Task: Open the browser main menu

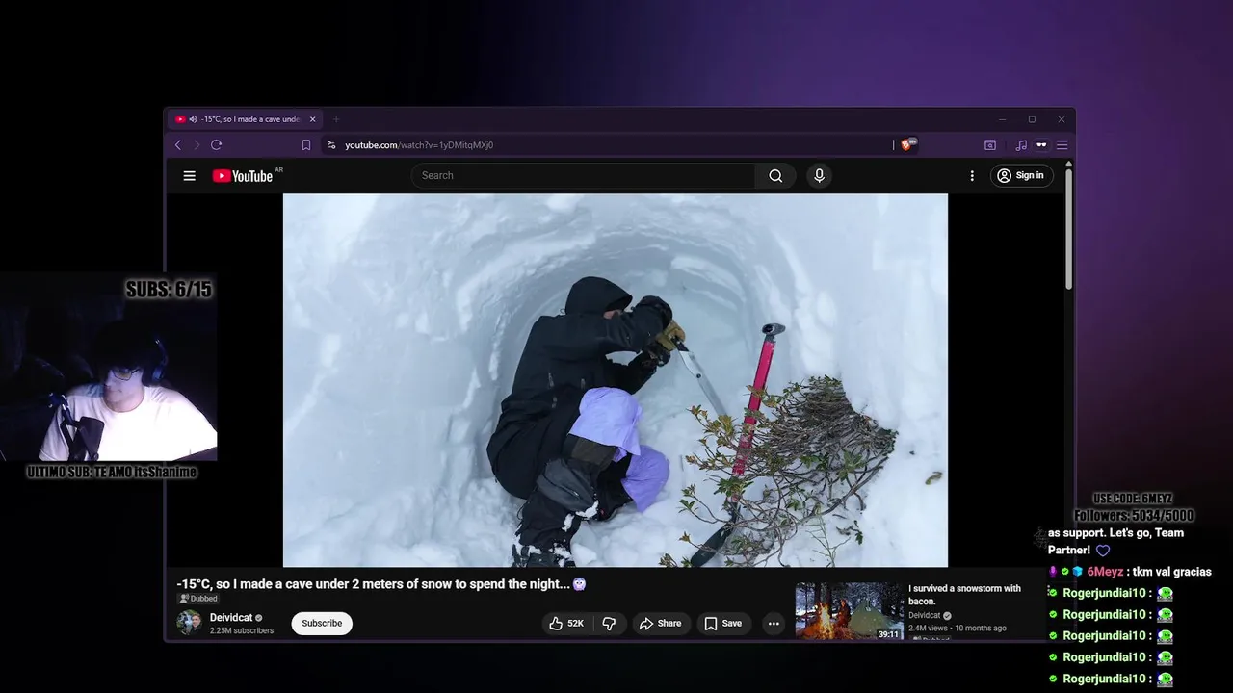Action: coord(1062,145)
